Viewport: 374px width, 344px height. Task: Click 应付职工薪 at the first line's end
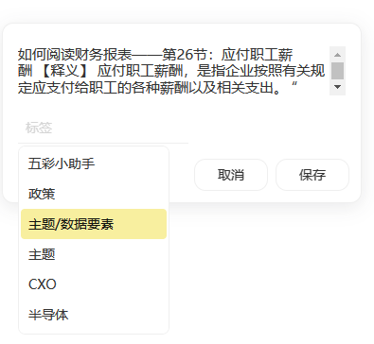[257, 55]
